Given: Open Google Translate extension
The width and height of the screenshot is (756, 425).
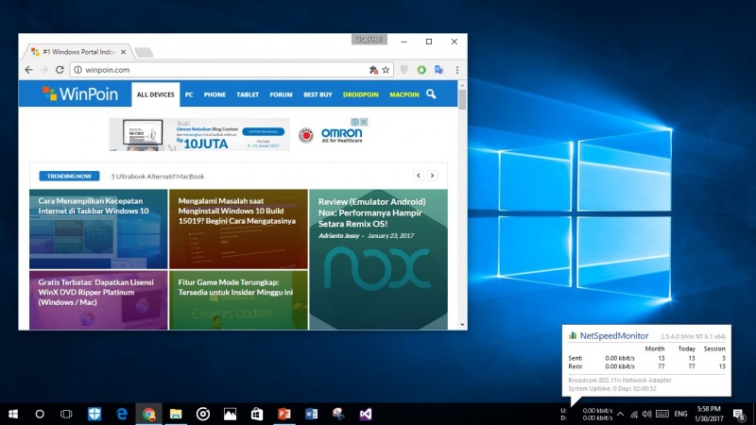Looking at the screenshot, I should click(x=438, y=70).
